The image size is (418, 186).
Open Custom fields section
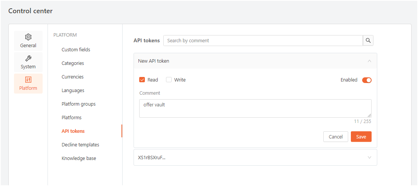click(x=76, y=49)
